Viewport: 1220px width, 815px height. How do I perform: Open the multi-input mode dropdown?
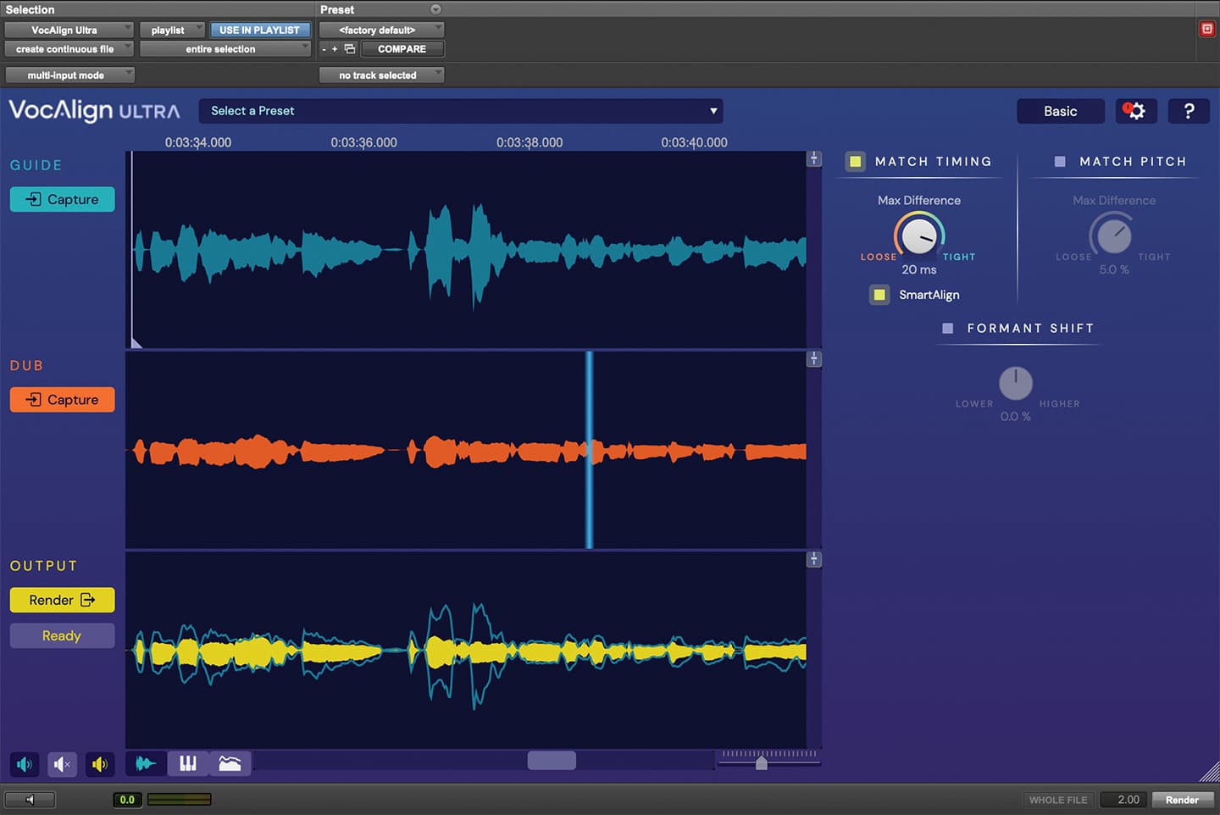click(x=69, y=75)
